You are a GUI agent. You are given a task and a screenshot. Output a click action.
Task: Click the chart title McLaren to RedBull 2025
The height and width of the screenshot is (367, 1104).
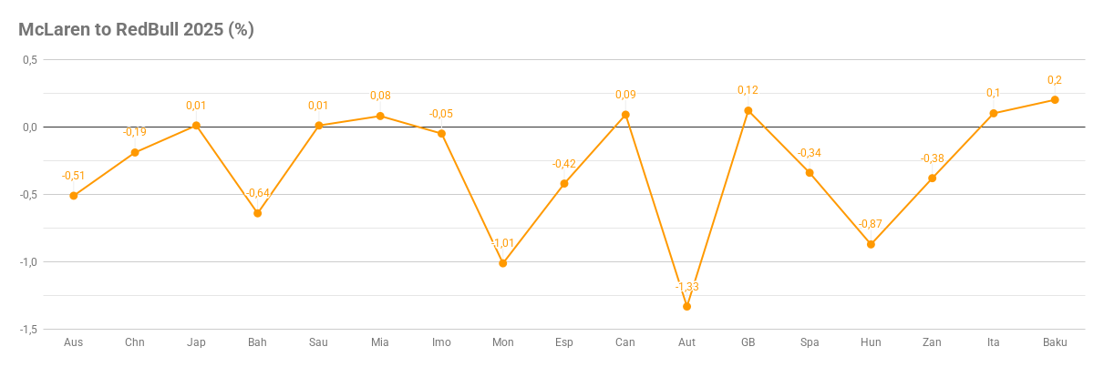point(136,29)
